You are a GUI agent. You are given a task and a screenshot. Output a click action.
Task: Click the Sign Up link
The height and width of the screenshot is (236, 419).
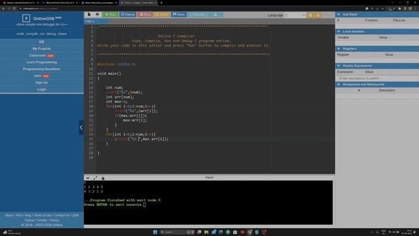pyautogui.click(x=42, y=83)
